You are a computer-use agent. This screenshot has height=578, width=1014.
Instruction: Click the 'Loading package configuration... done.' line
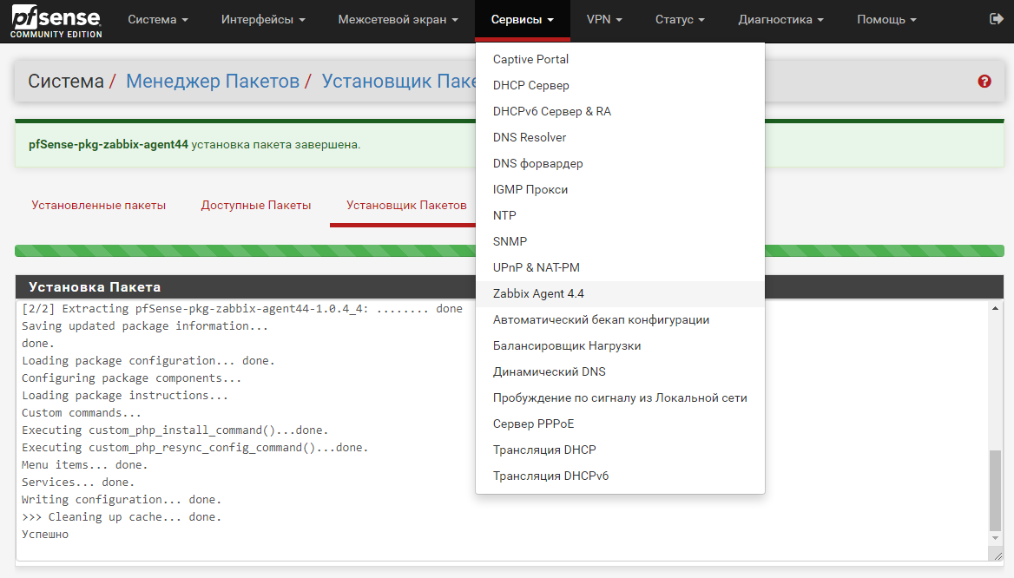[148, 361]
